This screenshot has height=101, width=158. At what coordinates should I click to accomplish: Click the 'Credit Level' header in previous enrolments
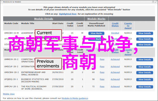80,51
